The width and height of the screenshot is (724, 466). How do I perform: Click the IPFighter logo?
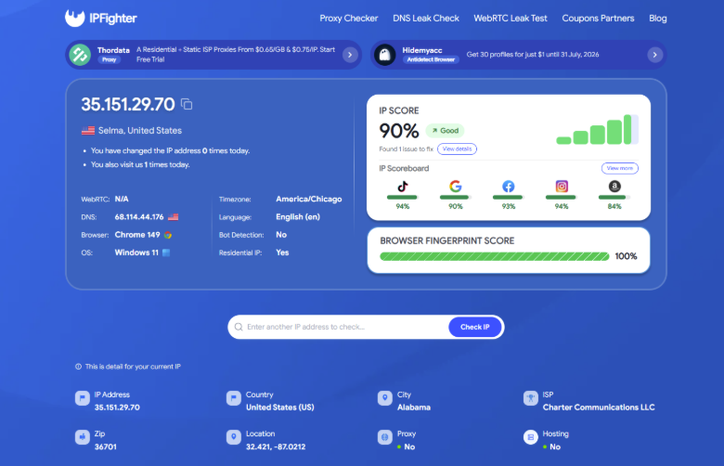pyautogui.click(x=100, y=18)
